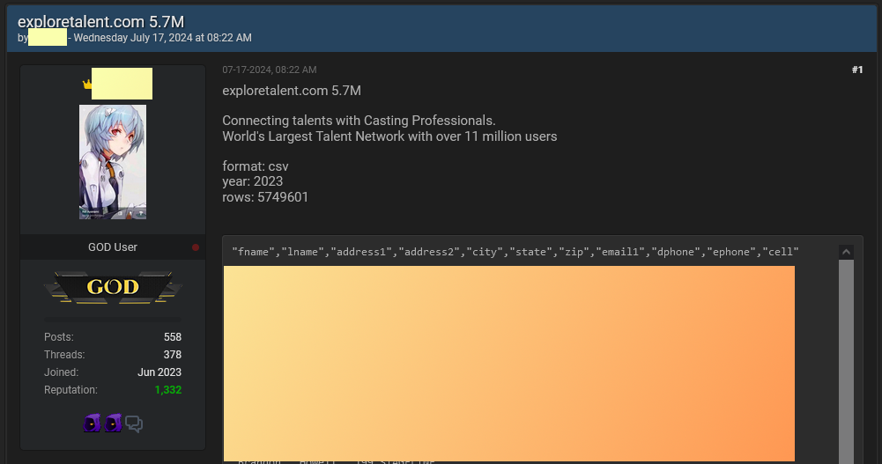
Task: Click the code box scroll-up arrow
Action: click(x=846, y=252)
